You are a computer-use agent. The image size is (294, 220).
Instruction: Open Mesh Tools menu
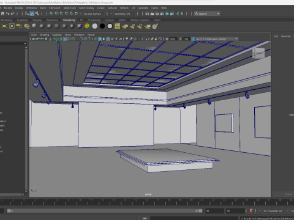pyautogui.click(x=70, y=8)
